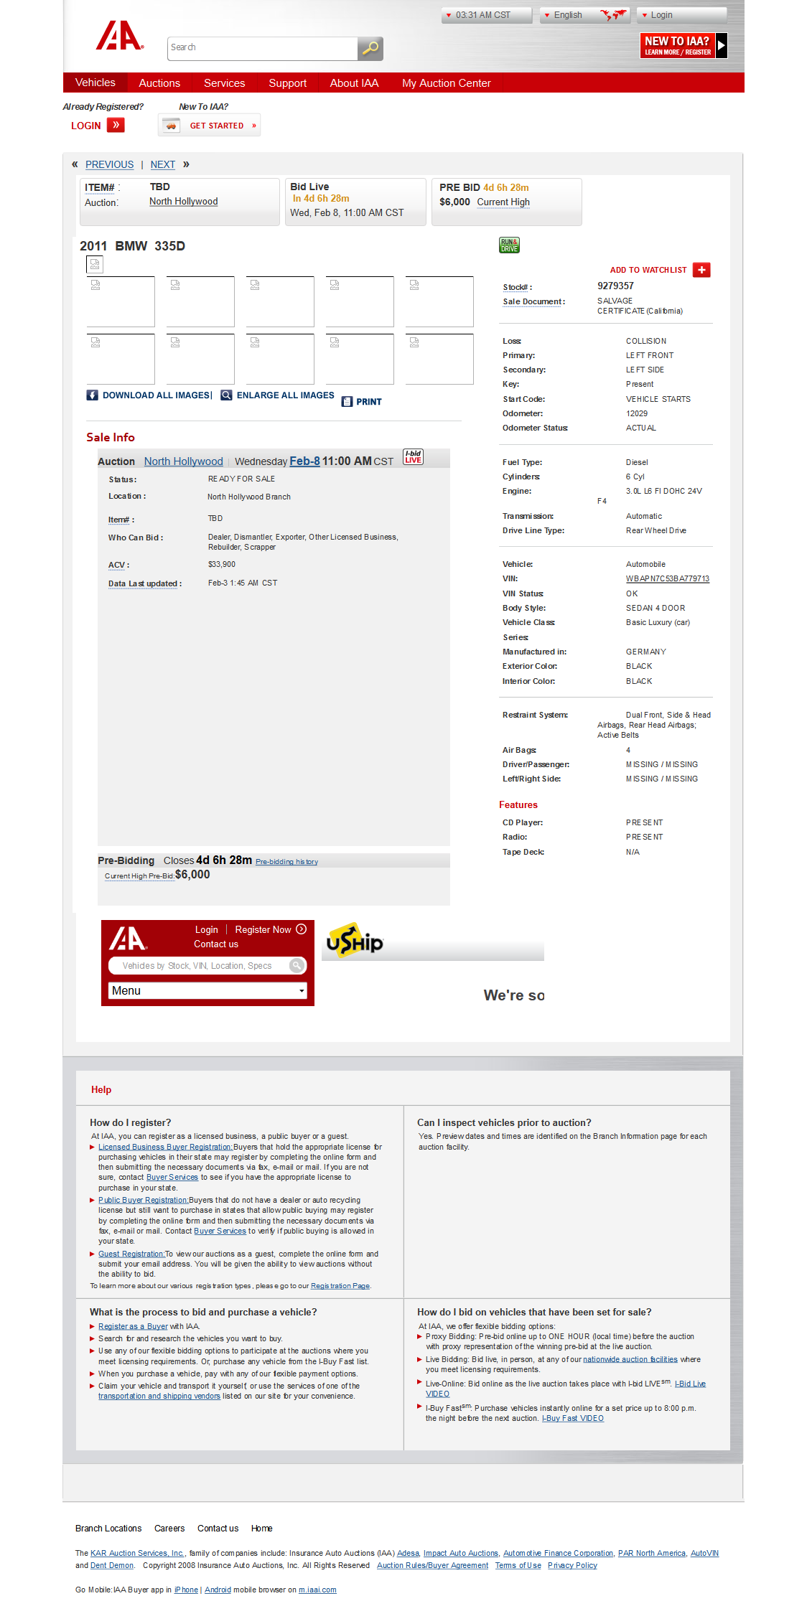
Task: Click the Licensed Business Buyer Registration link
Action: tap(166, 1147)
